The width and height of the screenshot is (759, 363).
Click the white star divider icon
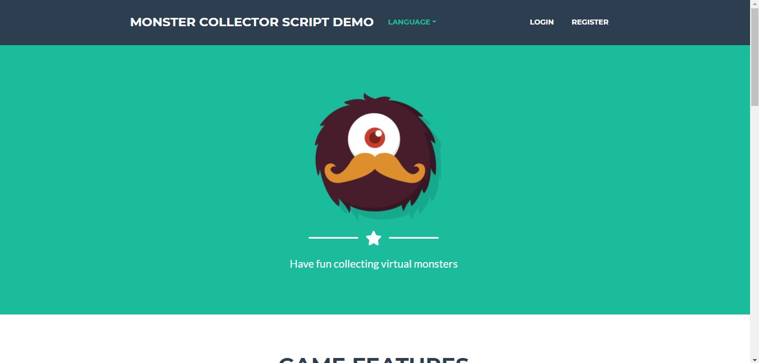[373, 238]
